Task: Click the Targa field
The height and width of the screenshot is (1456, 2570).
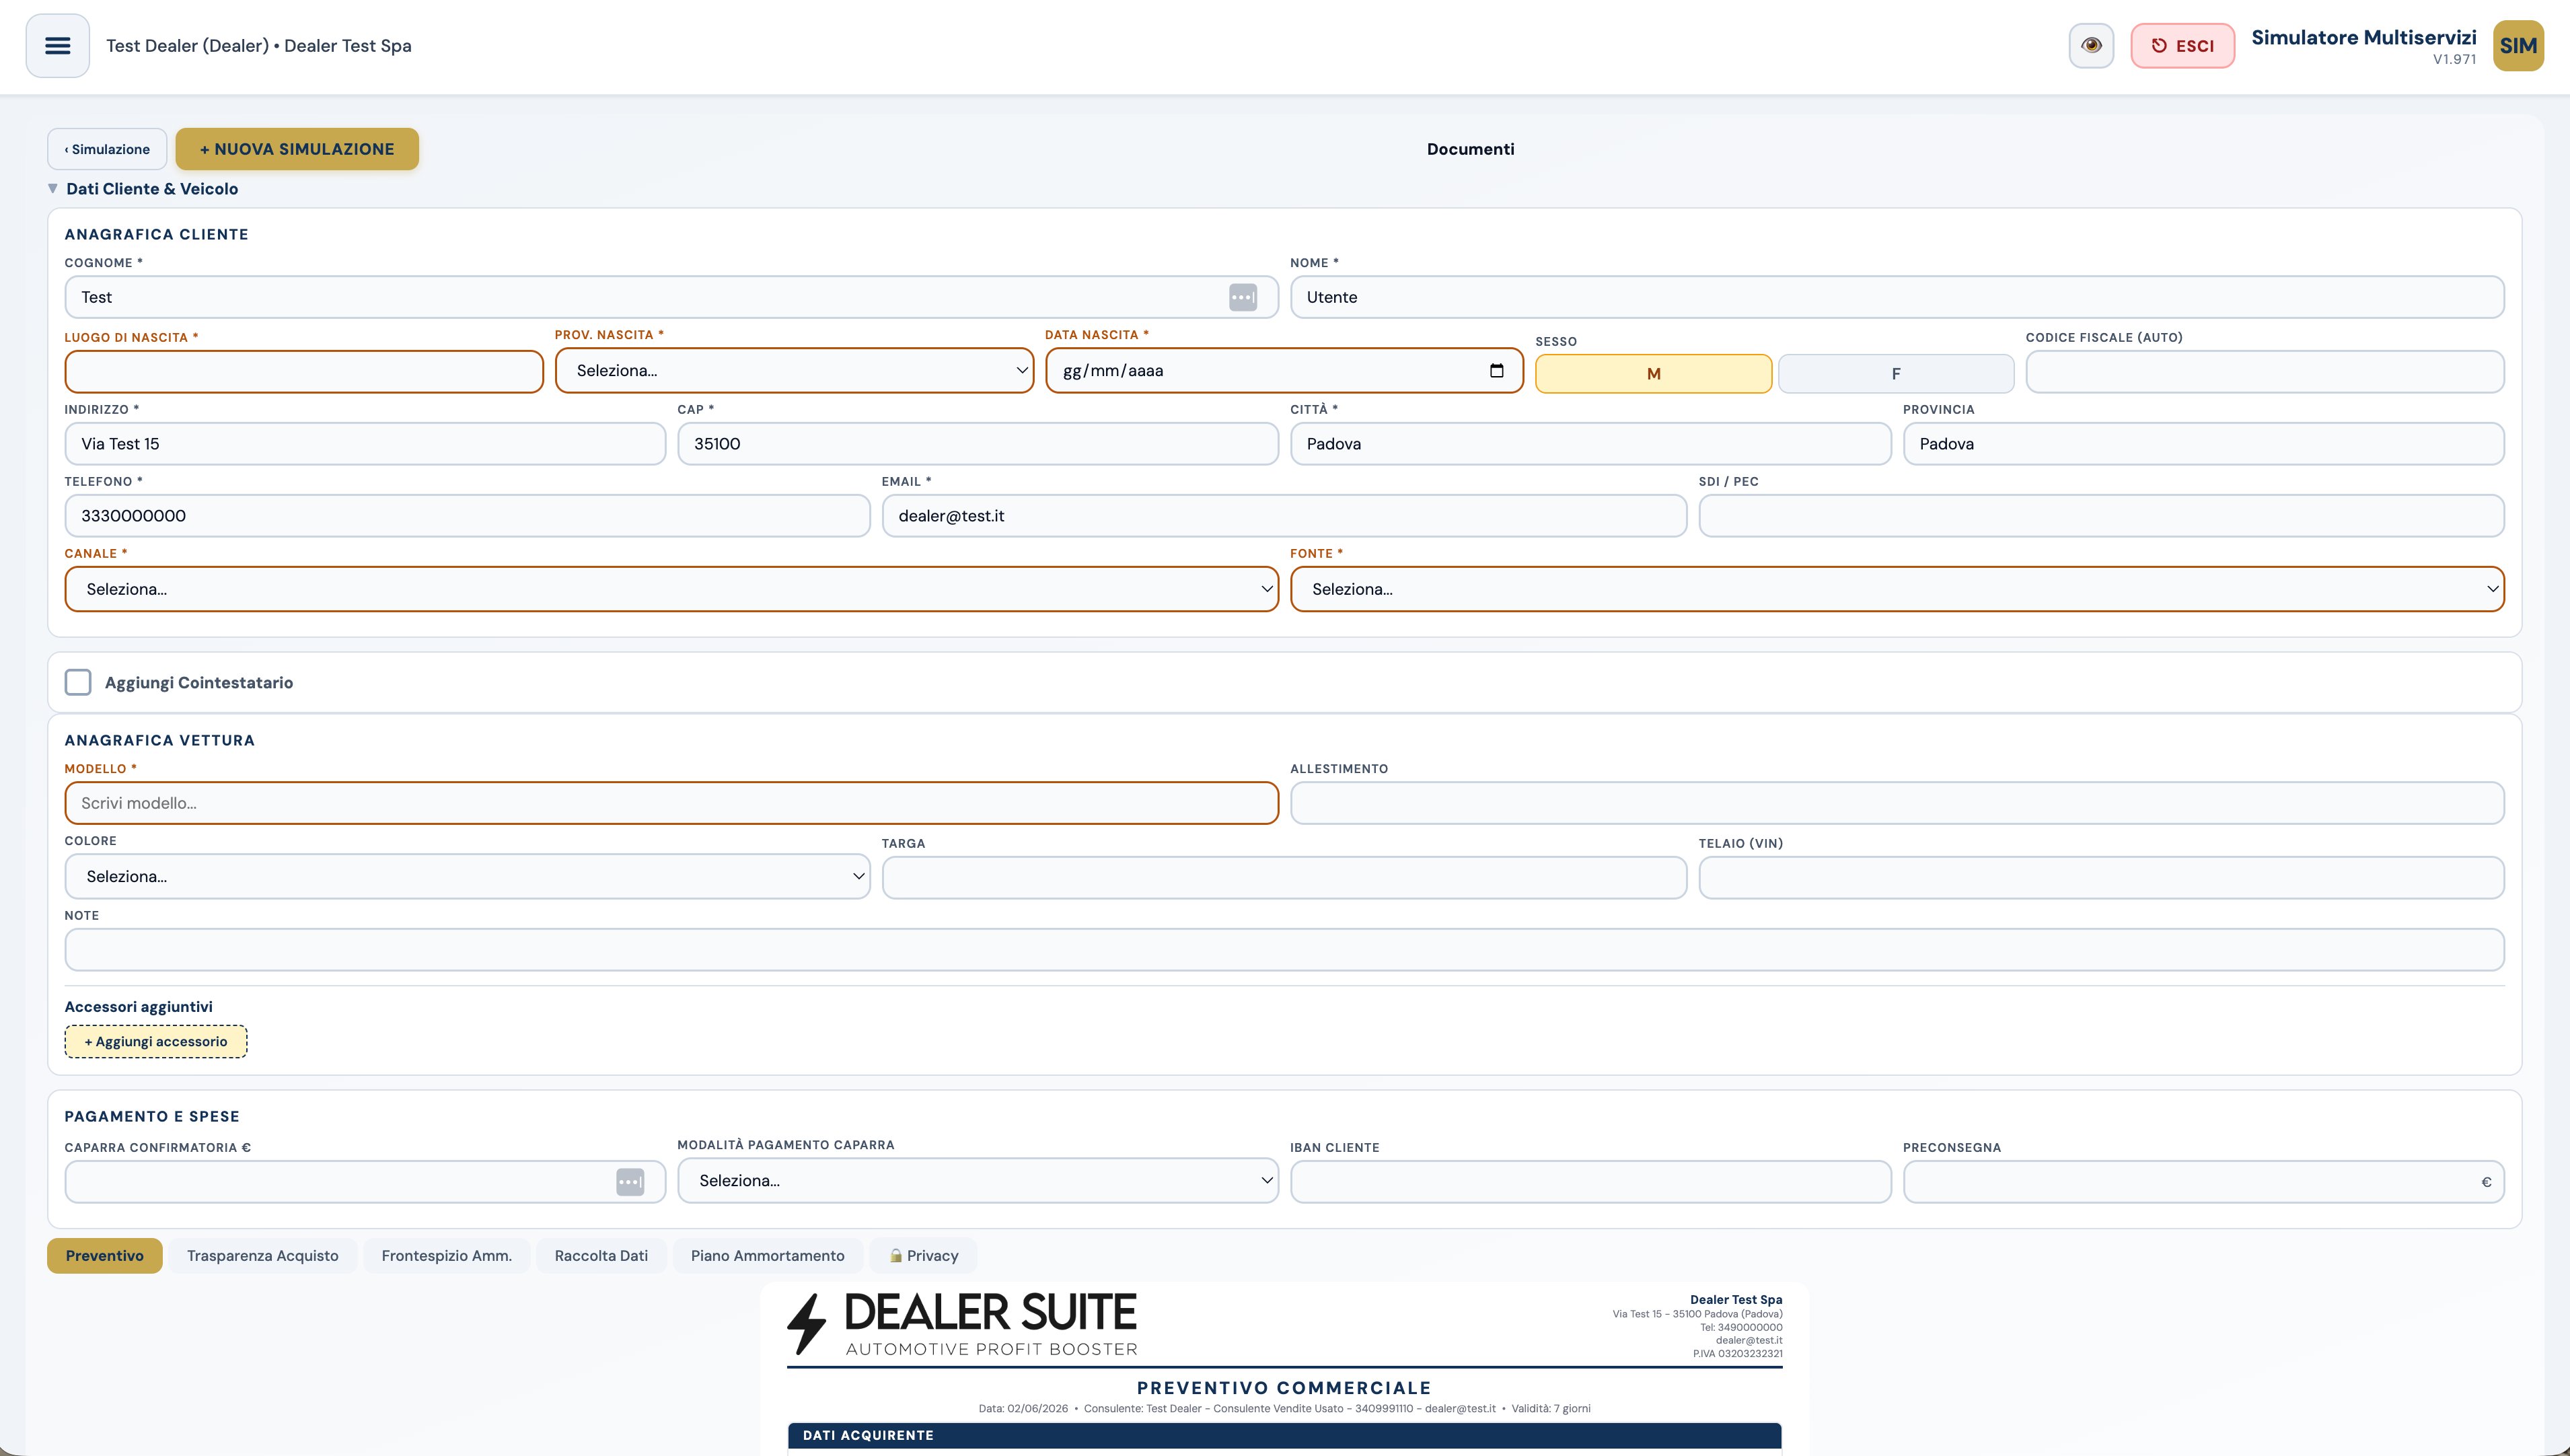Action: 1284,878
